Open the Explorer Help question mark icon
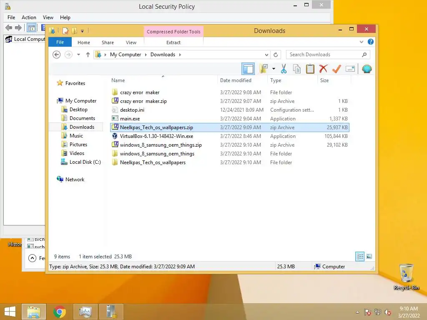This screenshot has height=320, width=427. tap(370, 42)
